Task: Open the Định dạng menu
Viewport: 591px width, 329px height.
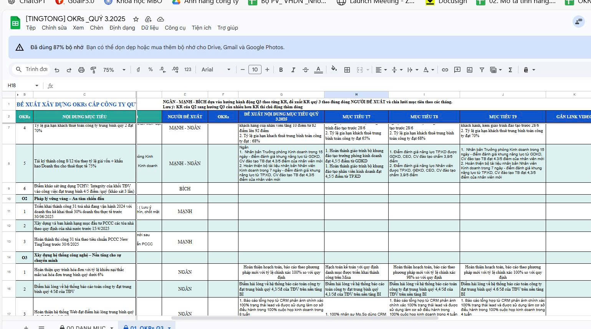Action: [x=122, y=28]
